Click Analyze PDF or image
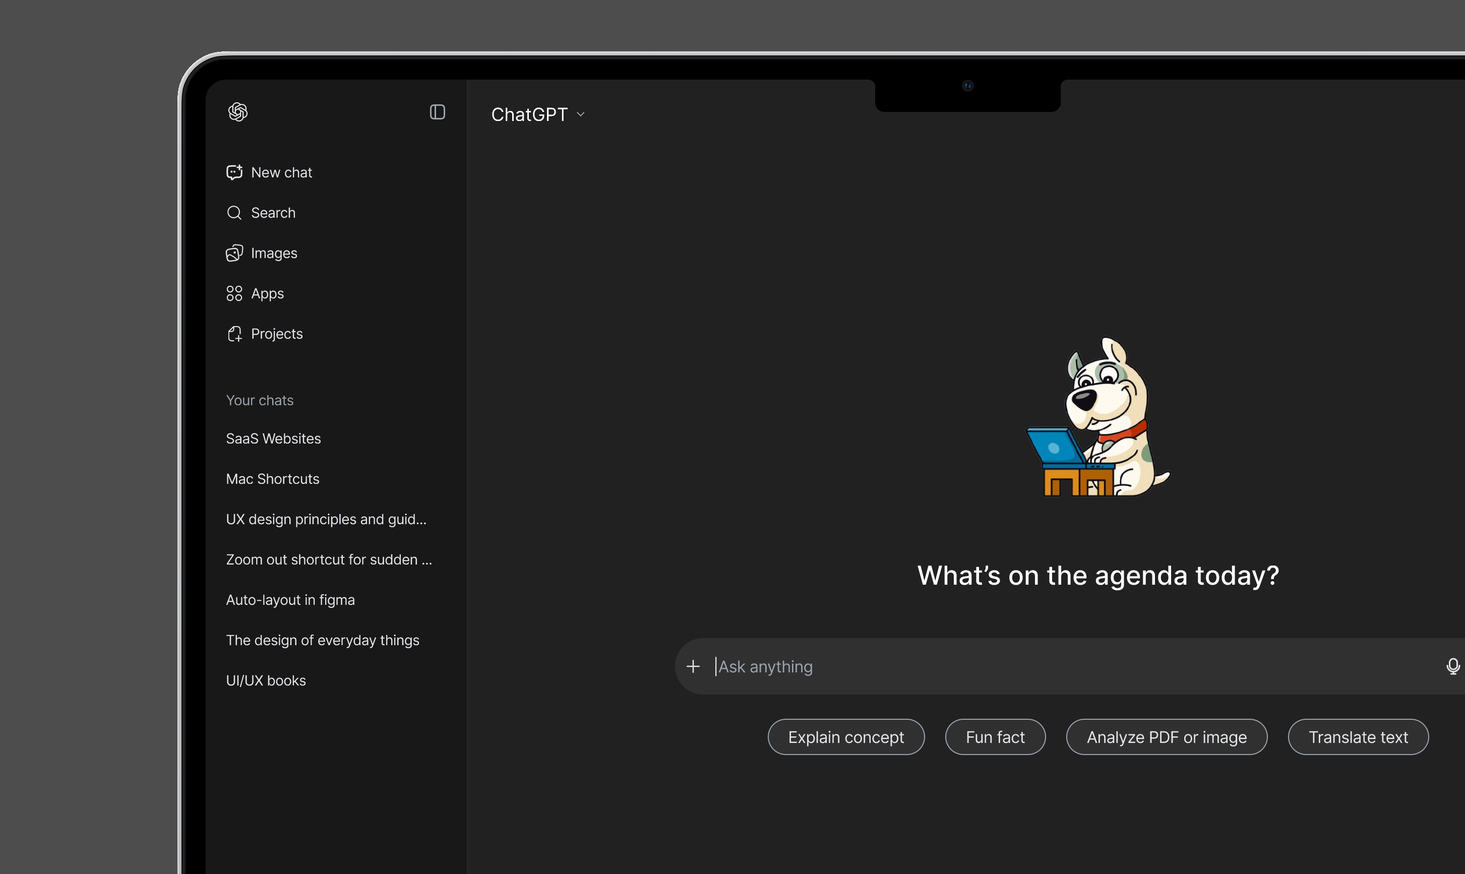 click(1167, 737)
